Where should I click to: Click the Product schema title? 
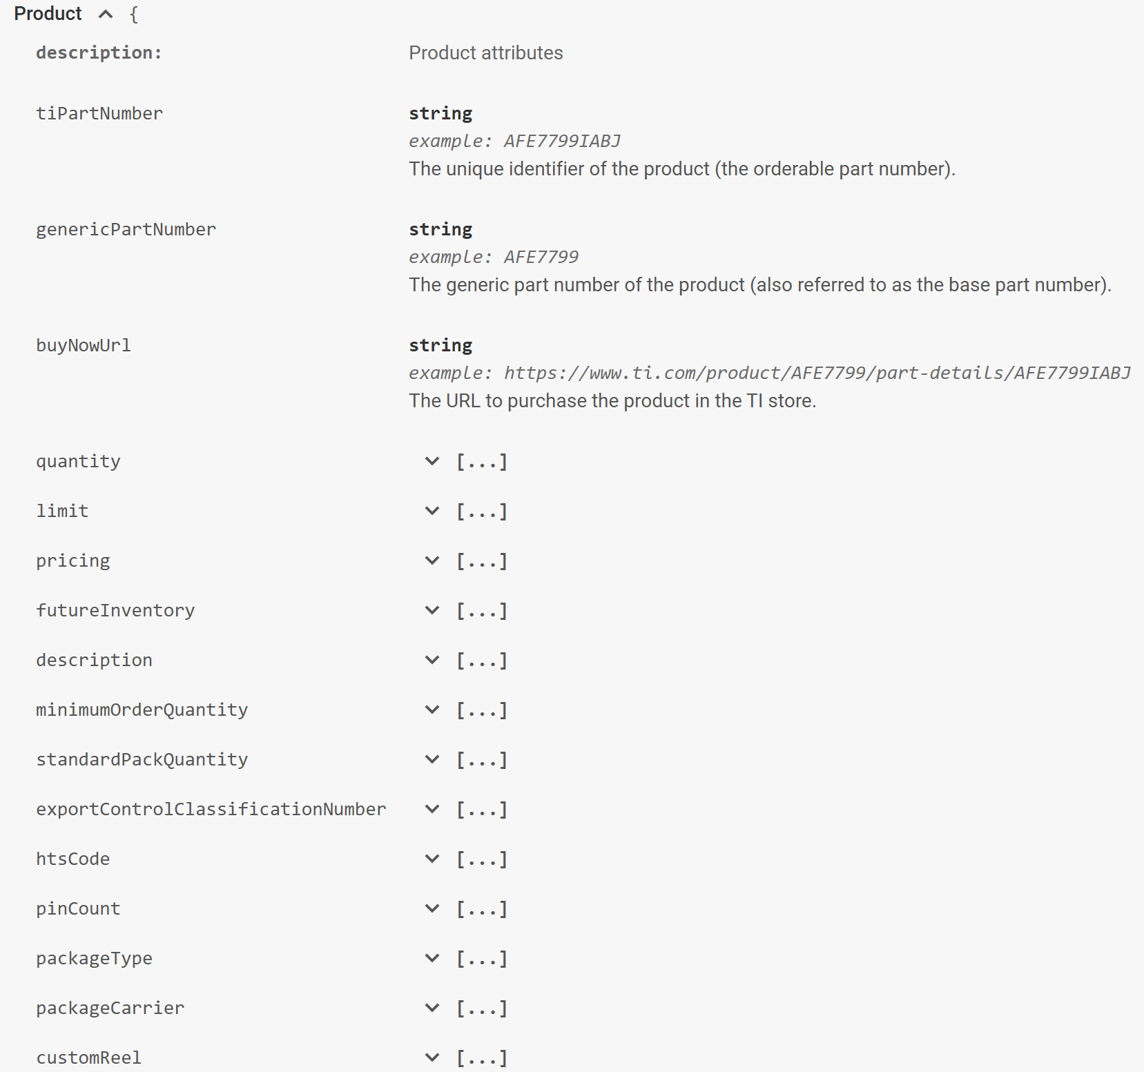[x=48, y=14]
